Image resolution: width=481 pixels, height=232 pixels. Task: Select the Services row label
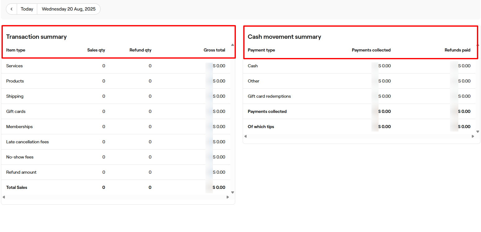pos(14,66)
